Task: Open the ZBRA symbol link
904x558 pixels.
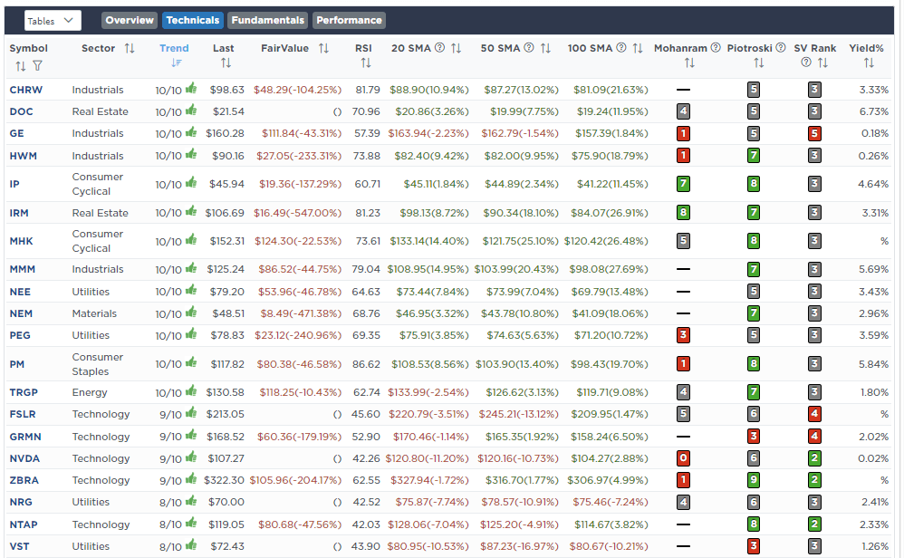Action: [x=24, y=481]
